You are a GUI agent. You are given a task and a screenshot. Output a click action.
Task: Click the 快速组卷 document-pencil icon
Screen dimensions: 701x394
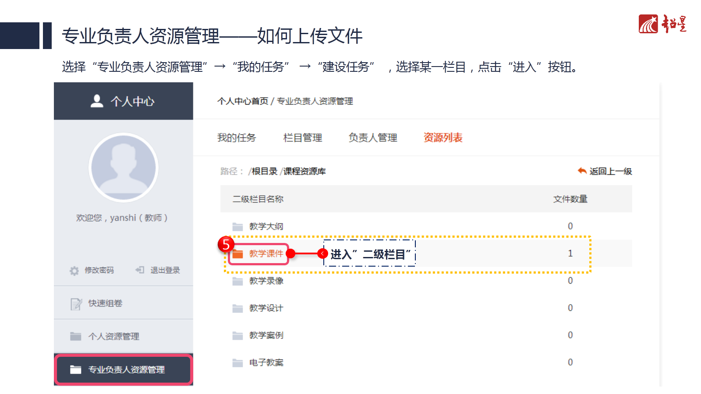(x=76, y=304)
